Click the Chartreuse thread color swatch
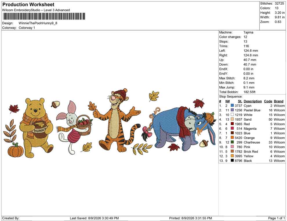 tap(232, 142)
